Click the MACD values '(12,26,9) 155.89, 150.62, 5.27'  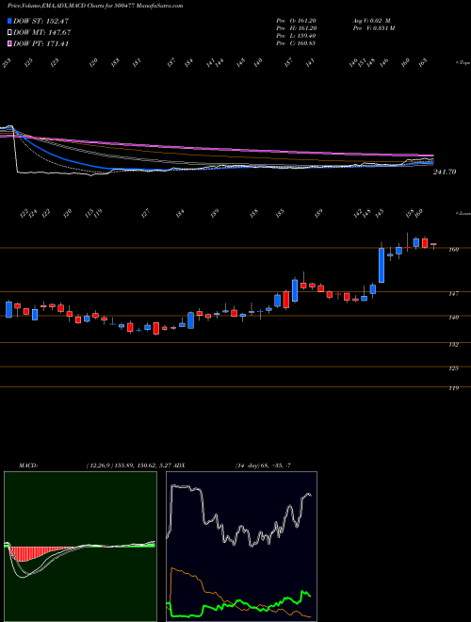point(128,466)
